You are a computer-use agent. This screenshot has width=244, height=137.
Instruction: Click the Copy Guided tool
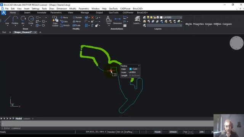pyautogui.click(x=55, y=21)
